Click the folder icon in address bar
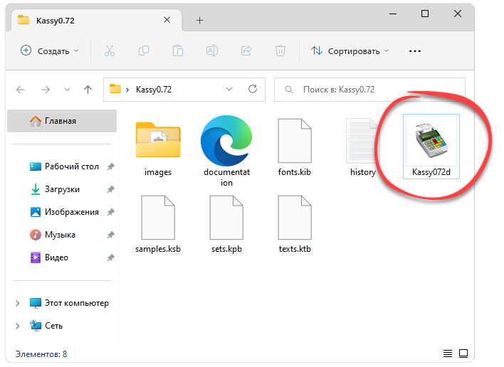 [115, 89]
